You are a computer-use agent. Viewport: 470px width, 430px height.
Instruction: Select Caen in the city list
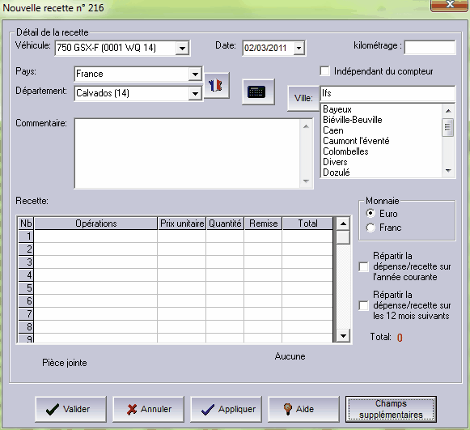333,130
